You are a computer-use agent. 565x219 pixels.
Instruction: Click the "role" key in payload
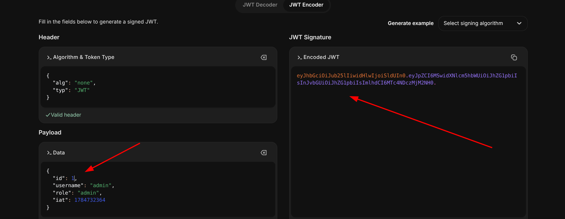coord(62,193)
